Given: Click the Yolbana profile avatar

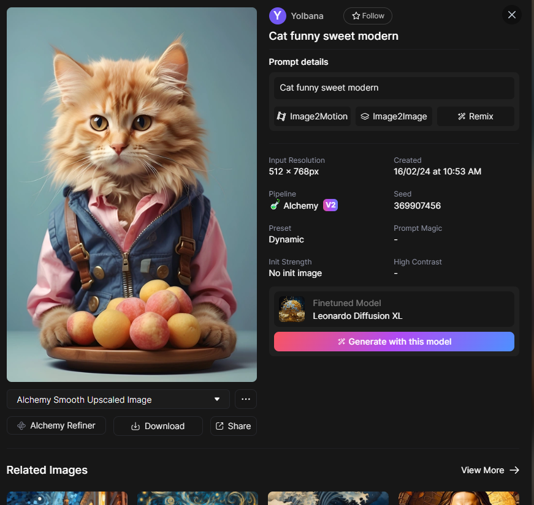Looking at the screenshot, I should click(278, 16).
